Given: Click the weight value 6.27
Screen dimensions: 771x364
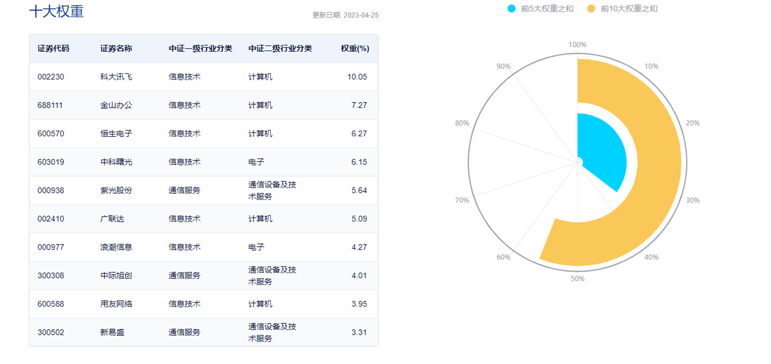Looking at the screenshot, I should 359,134.
